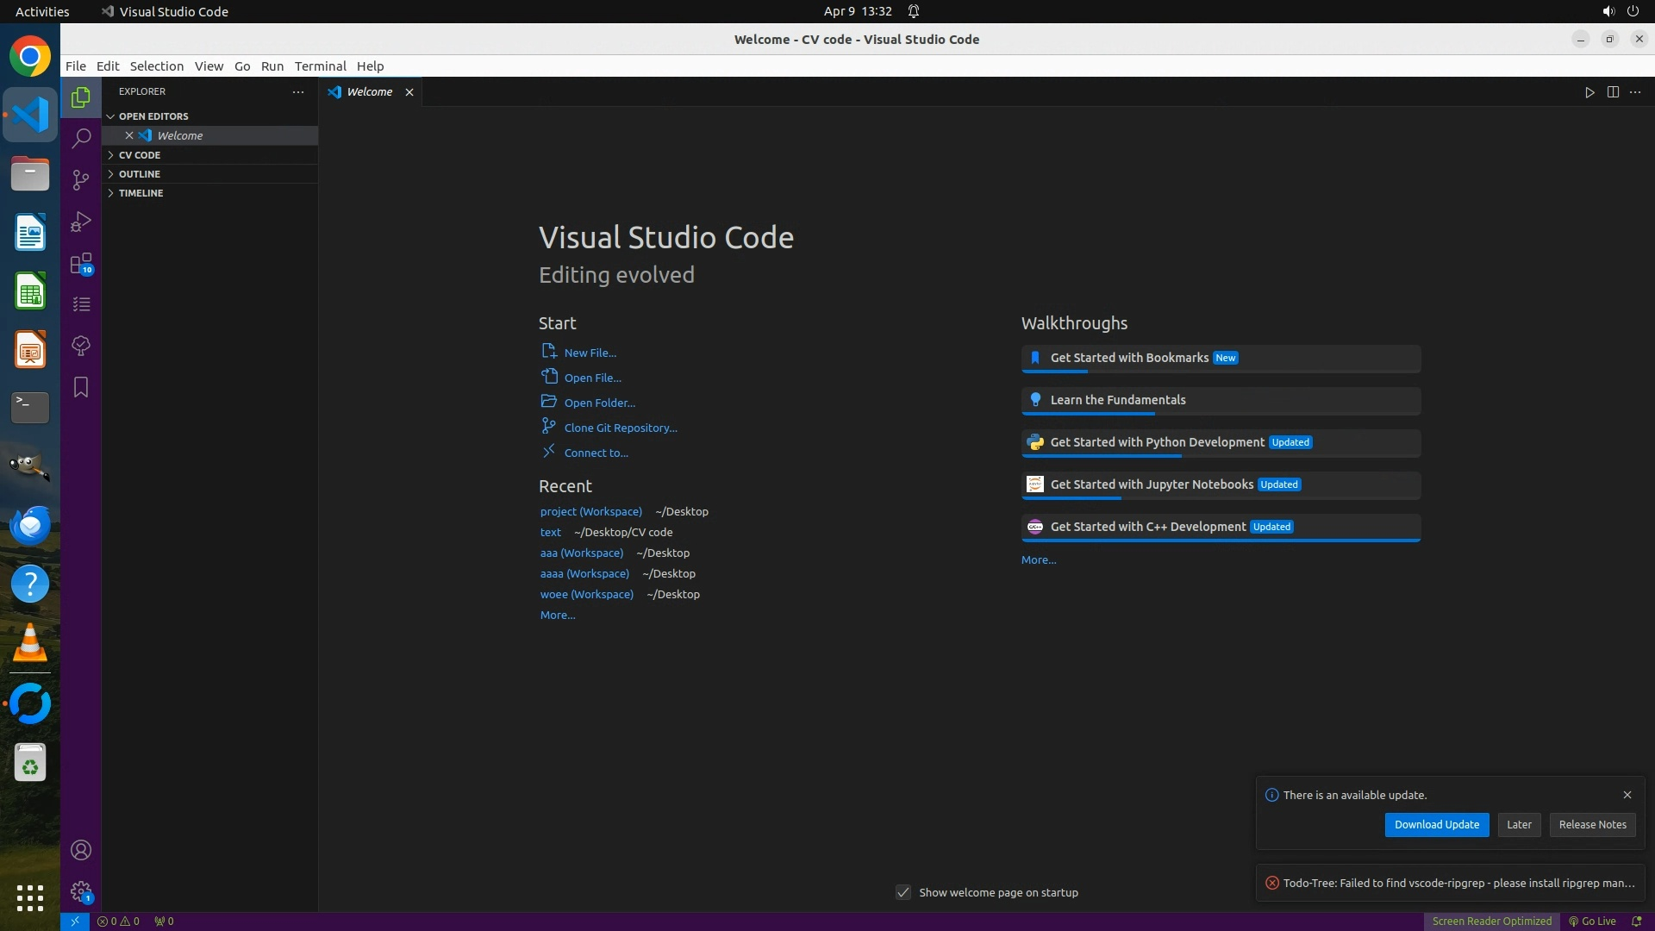Click the Split Editor Right icon
1655x931 pixels.
pos(1613,92)
